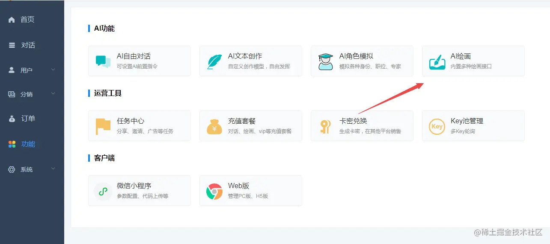This screenshot has height=244, width=550.
Task: Click the AI功能 section heading
Action: (104, 29)
